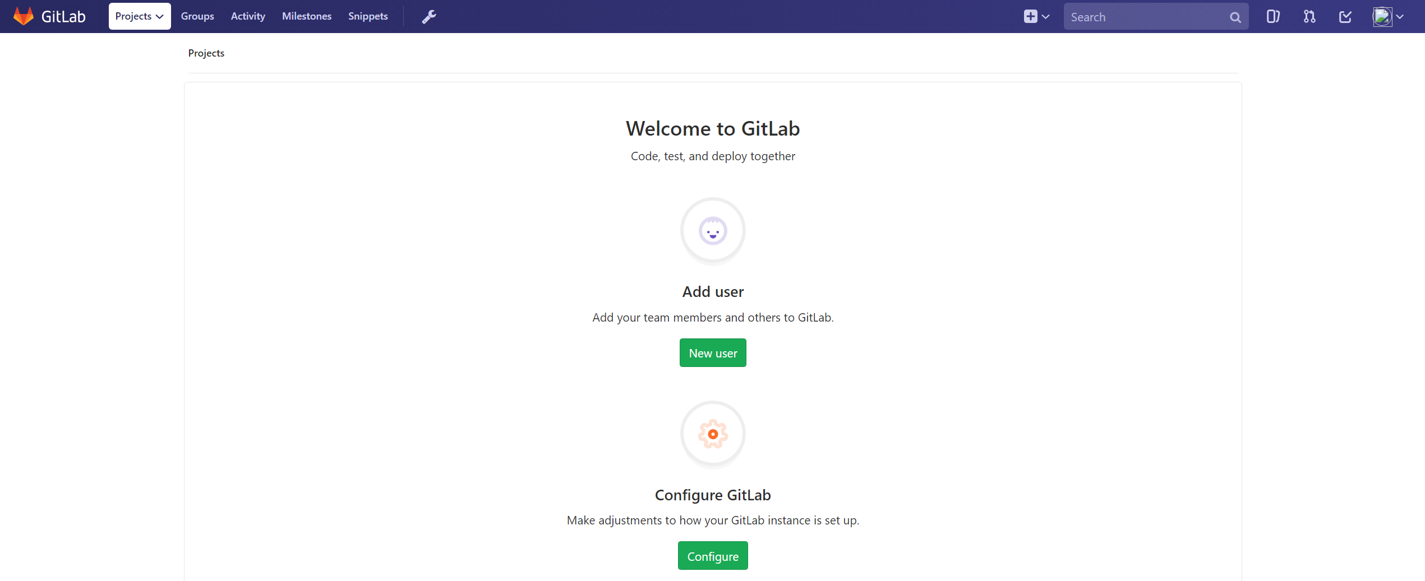Open the Admin area wrench icon
The height and width of the screenshot is (581, 1425).
429,17
